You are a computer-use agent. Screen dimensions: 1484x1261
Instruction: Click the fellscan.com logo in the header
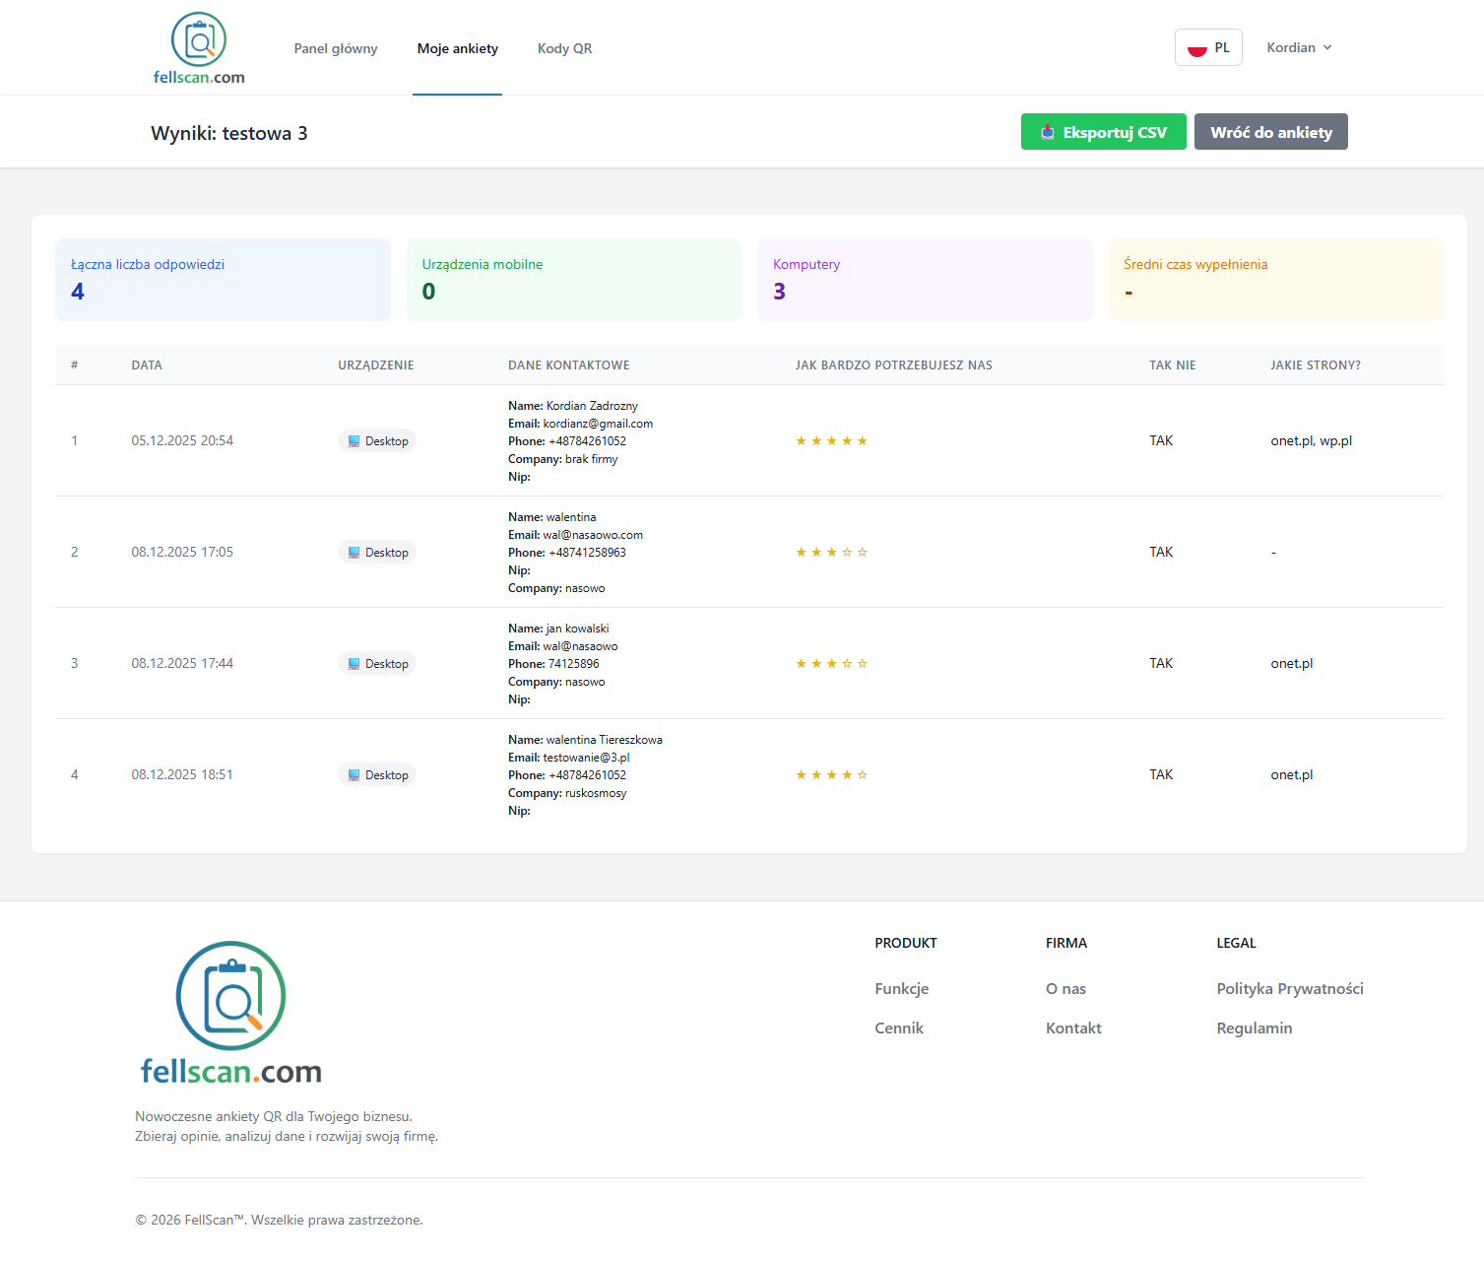coord(199,48)
